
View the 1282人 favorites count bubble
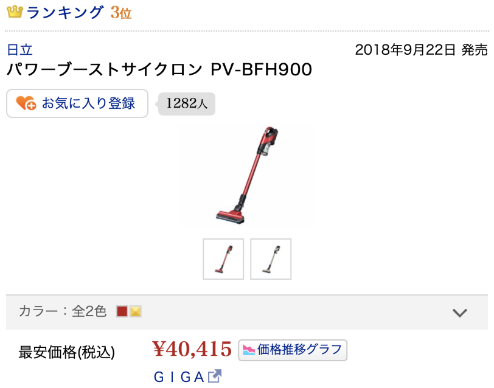click(x=187, y=103)
